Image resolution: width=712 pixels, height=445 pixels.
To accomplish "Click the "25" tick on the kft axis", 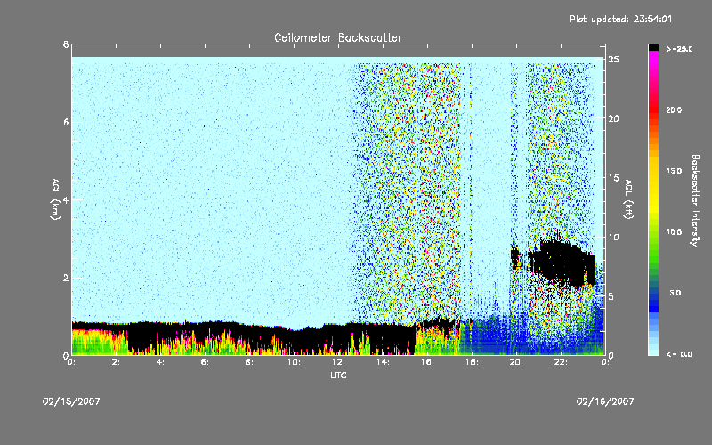I will (614, 59).
